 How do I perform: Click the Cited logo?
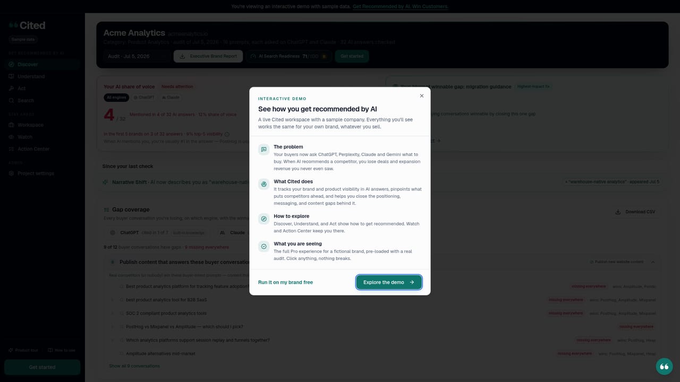pyautogui.click(x=27, y=25)
